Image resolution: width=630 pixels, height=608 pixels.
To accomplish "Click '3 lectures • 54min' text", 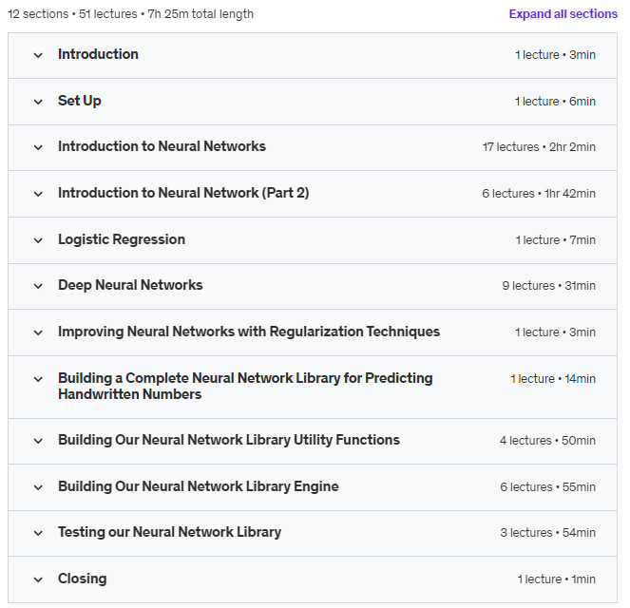I will 548,533.
